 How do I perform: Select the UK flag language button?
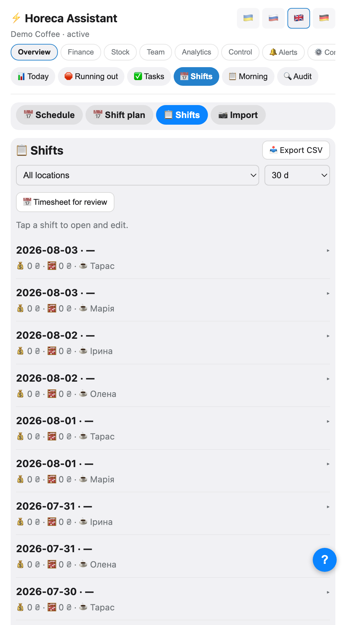[x=299, y=18]
